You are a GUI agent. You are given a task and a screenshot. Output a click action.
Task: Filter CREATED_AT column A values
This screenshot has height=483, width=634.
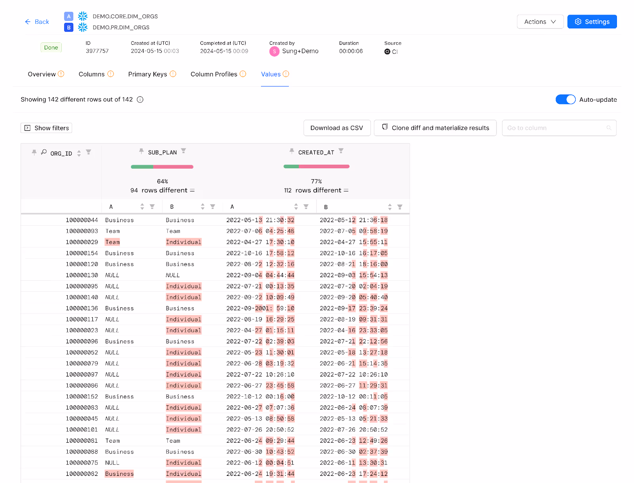pos(306,207)
